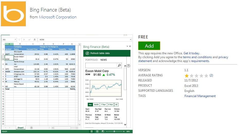Click the Bing Finance app logo

[13, 14]
